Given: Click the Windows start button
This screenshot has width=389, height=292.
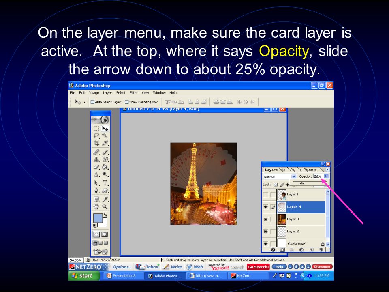Looking at the screenshot, I should (x=84, y=276).
